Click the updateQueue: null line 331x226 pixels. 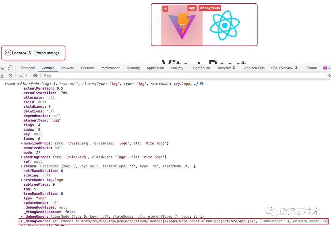41,203
